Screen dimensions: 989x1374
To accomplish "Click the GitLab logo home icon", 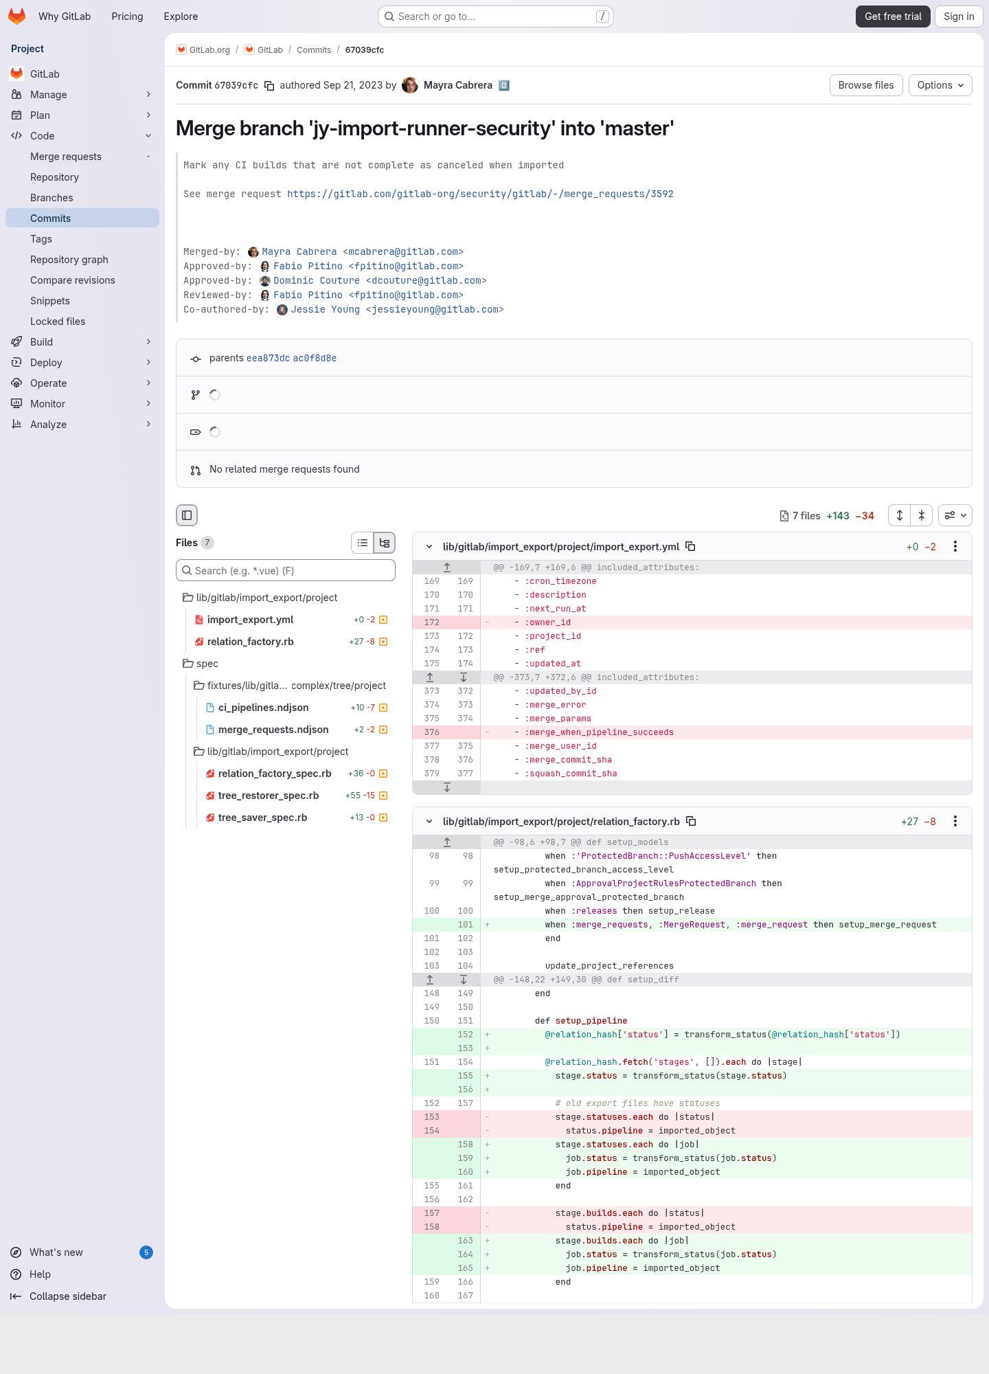I will [17, 16].
